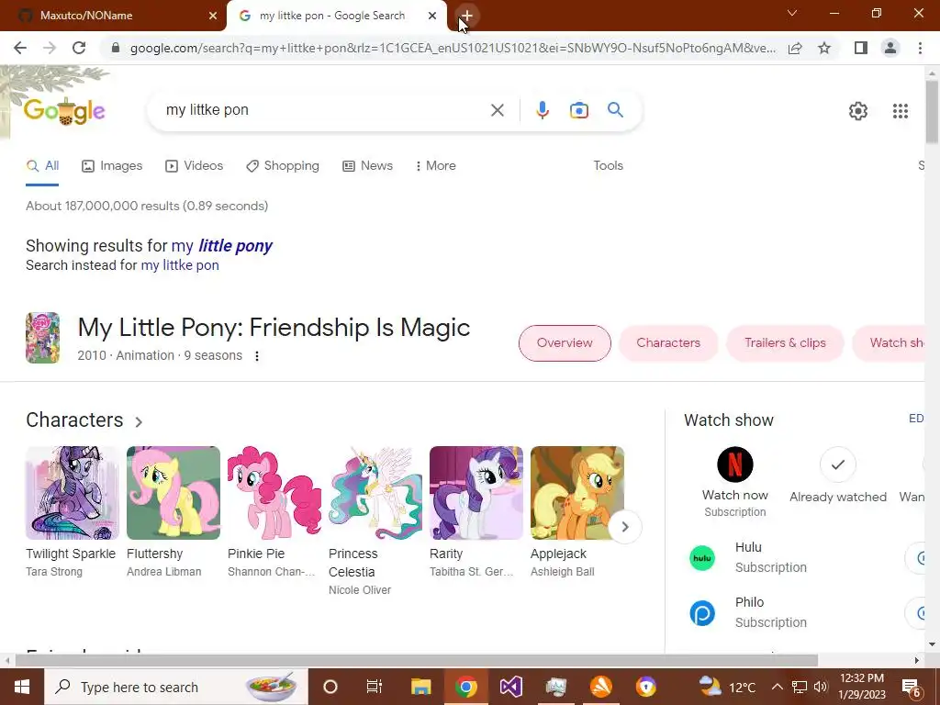Switch to Shopping results
The width and height of the screenshot is (940, 705).
pos(283,166)
